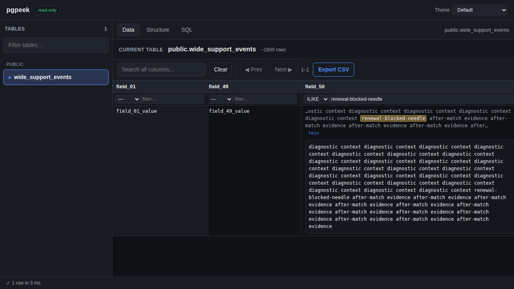Export results with Export CSV

coord(333,69)
